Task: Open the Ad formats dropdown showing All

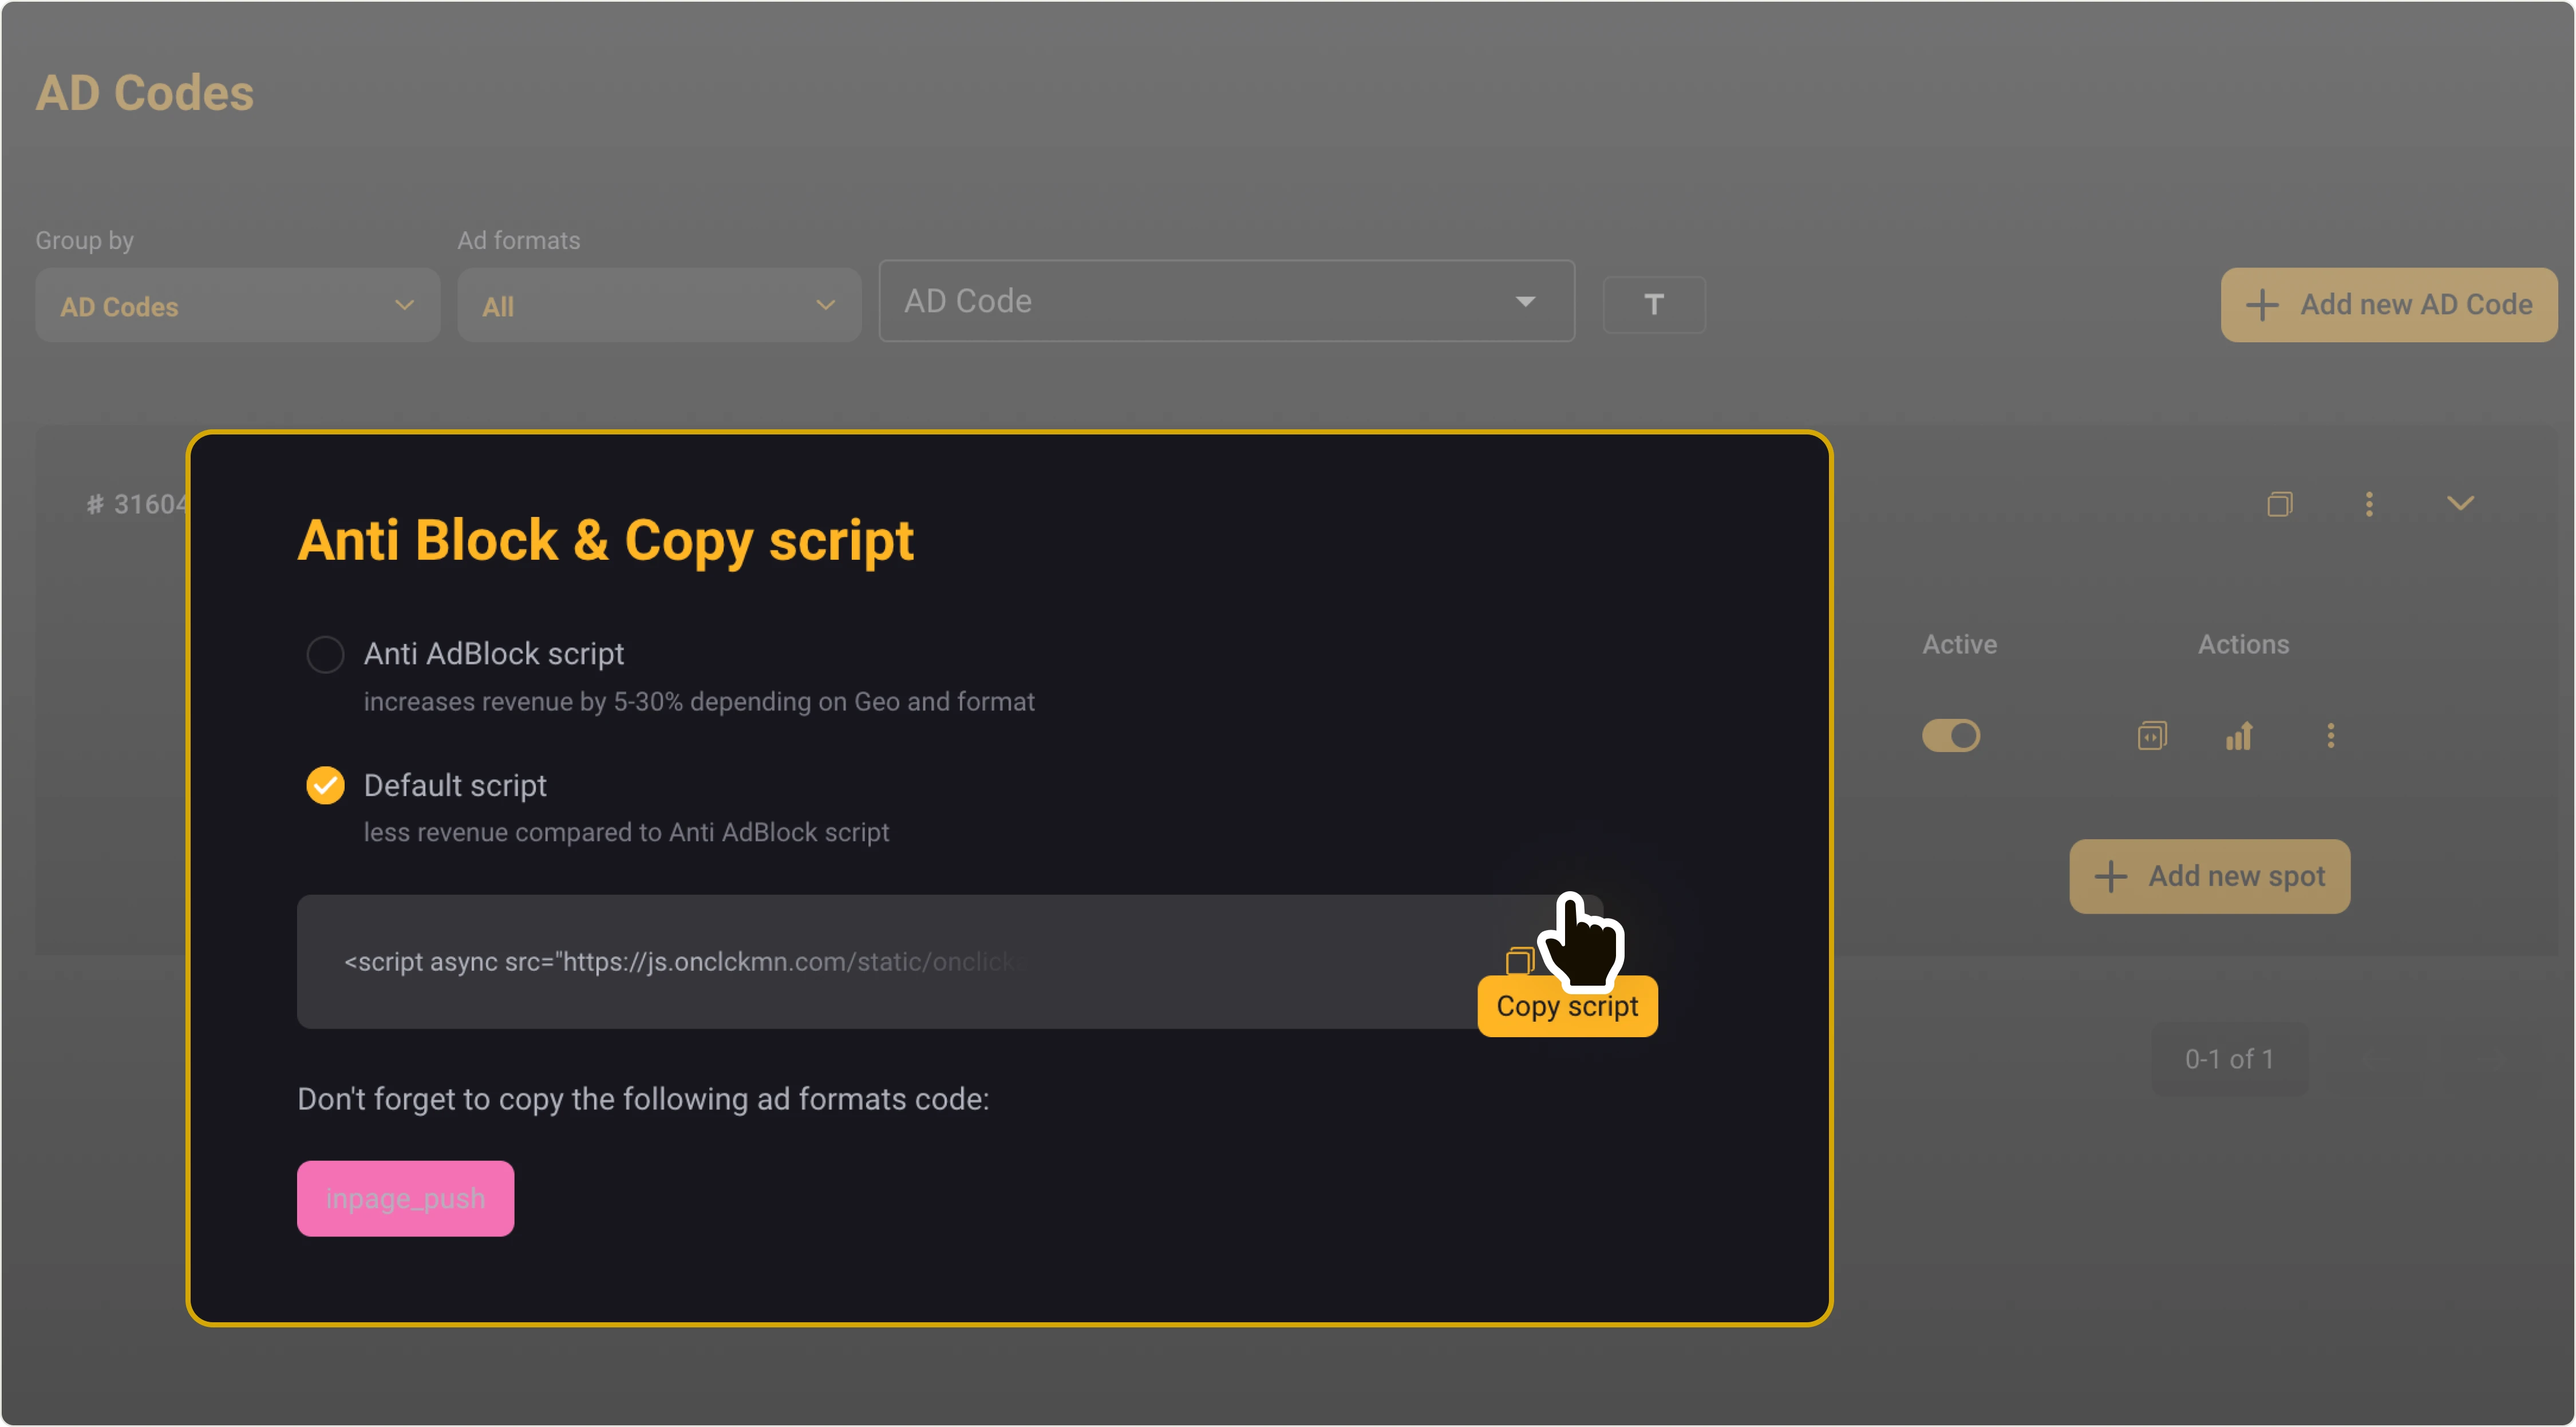Action: (658, 305)
